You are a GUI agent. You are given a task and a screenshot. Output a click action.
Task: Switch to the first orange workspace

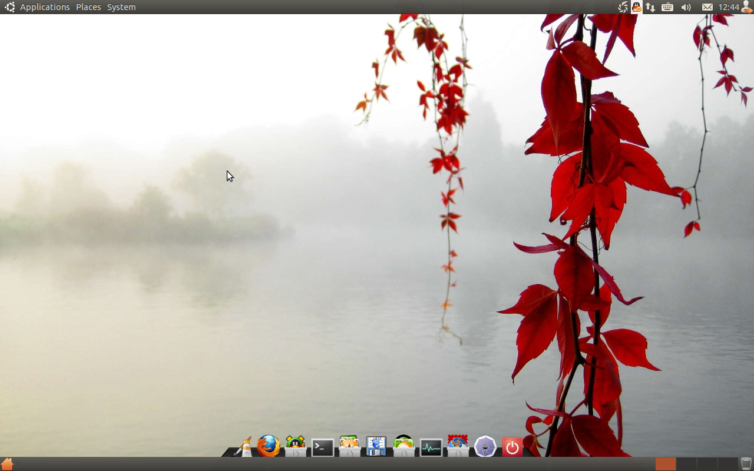666,464
